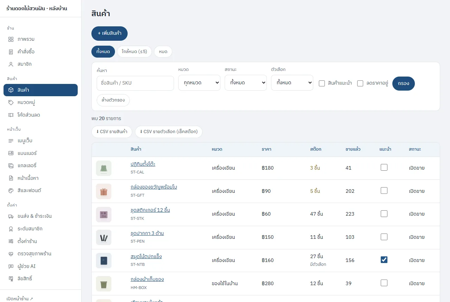Mark ปฏิทินตั้งโต๊ะ as recommended
Image resolution: width=450 pixels, height=302 pixels.
tap(384, 168)
